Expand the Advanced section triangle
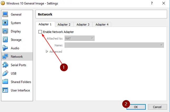Screen dimensions: 170x112 click(x=47, y=51)
